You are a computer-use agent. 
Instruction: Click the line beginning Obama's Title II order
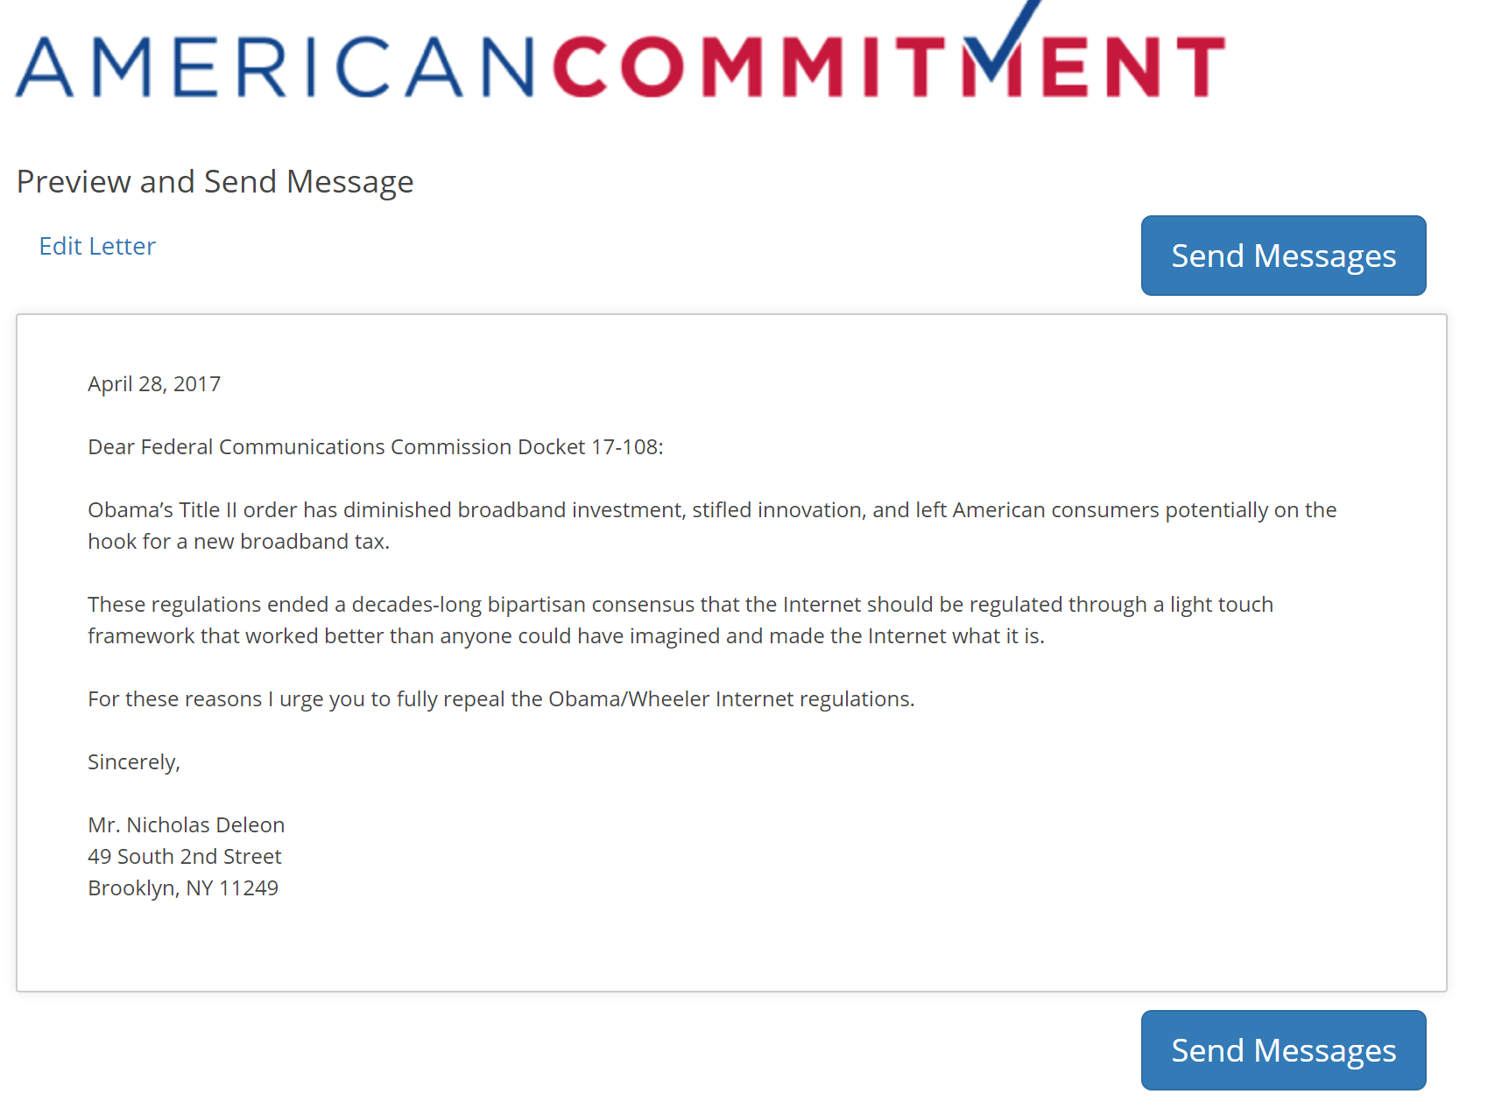712,510
